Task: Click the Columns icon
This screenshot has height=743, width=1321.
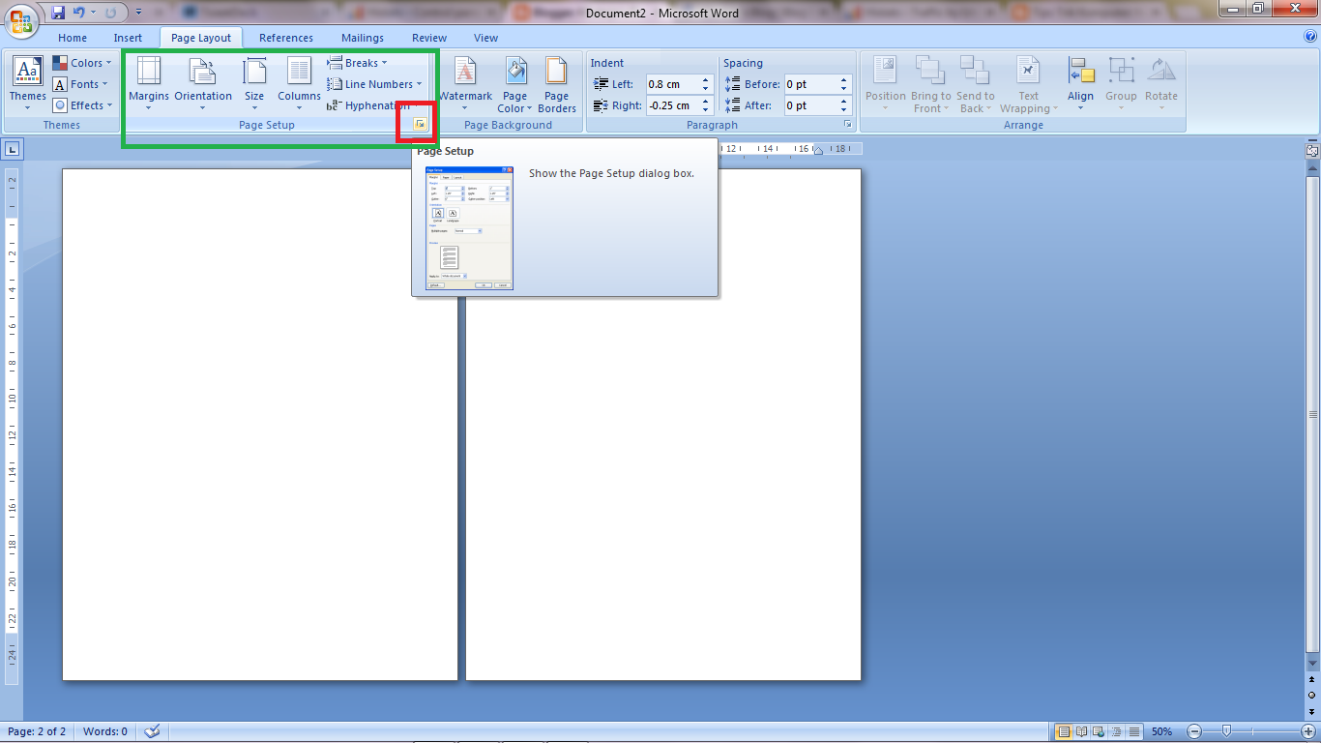Action: (299, 83)
